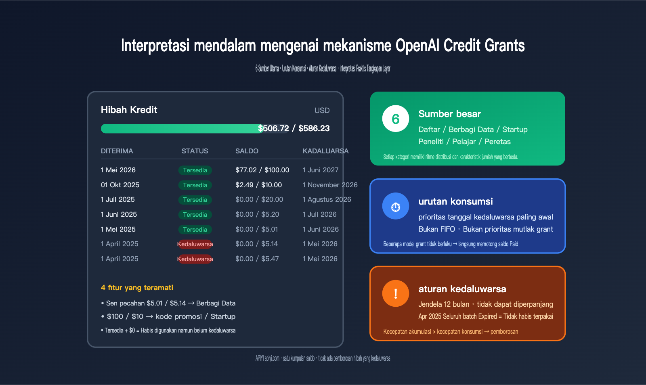Click the balance $0.00 / $5.14
The image size is (646, 385).
[x=257, y=244]
